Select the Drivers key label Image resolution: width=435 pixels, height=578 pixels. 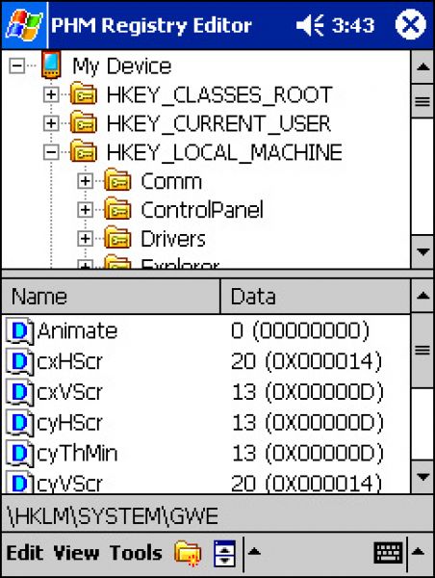(x=173, y=239)
